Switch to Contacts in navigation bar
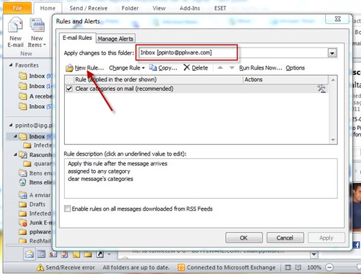The width and height of the screenshot is (361, 274). (53, 254)
